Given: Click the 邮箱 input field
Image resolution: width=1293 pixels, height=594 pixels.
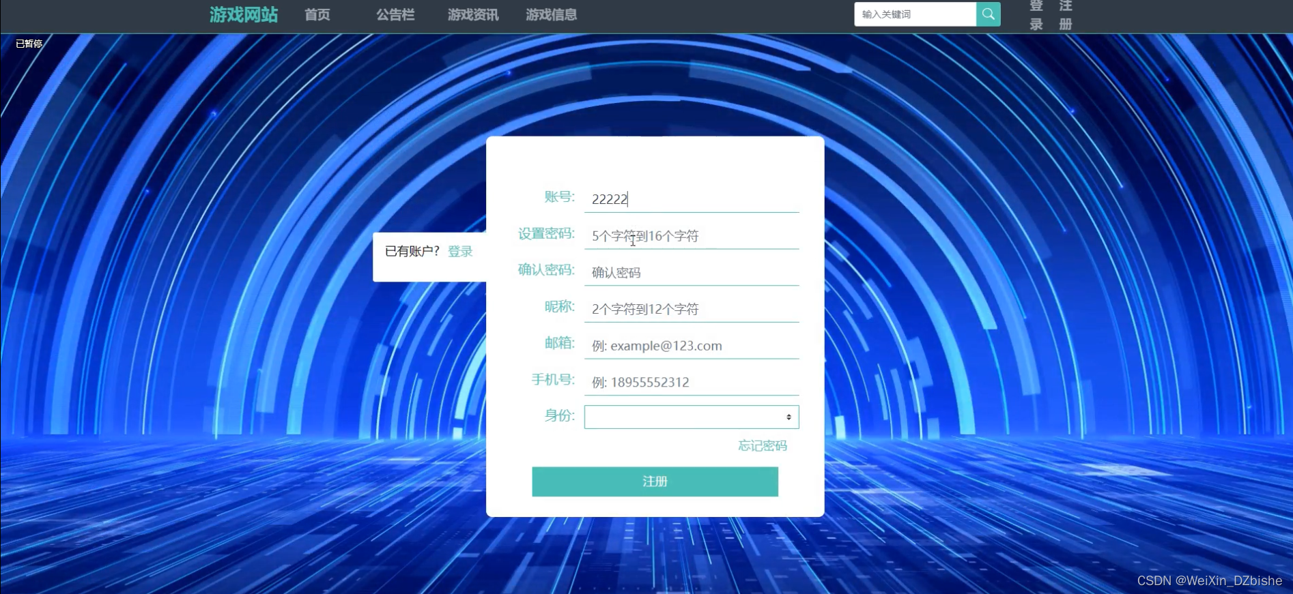Looking at the screenshot, I should pos(692,346).
